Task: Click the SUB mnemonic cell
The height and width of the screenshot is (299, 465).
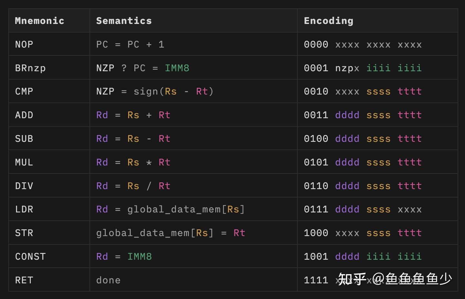Action: 24,139
